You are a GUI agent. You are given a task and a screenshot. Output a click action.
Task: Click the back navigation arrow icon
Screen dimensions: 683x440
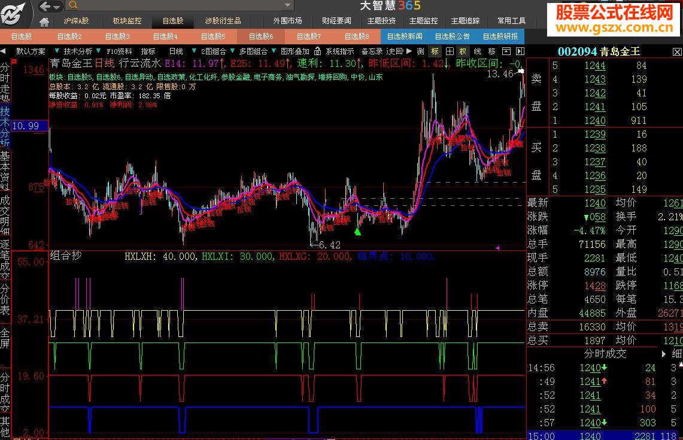click(x=44, y=6)
